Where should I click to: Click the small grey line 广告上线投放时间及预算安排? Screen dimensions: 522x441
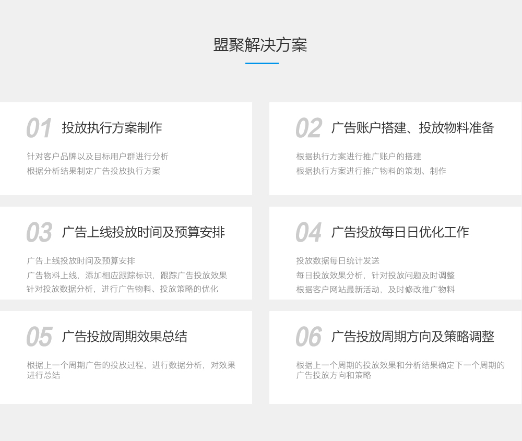[81, 261]
